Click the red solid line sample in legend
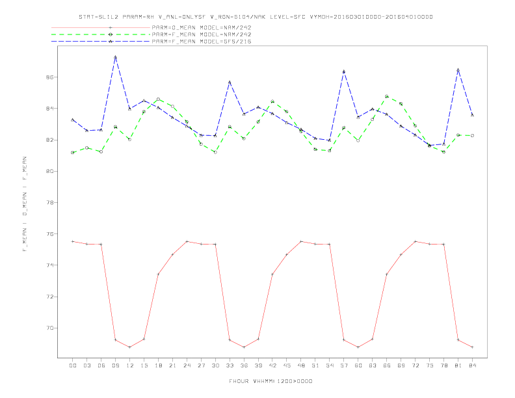This screenshot has width=515, height=398. tap(101, 27)
